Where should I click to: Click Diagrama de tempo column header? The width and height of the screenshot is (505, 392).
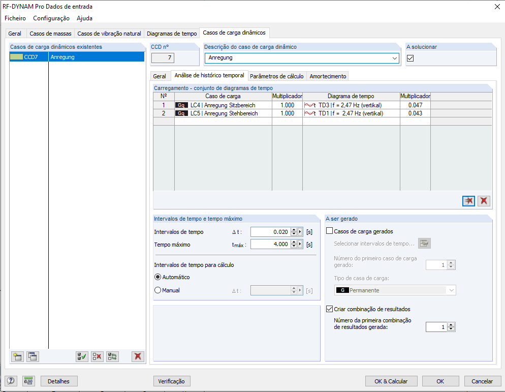(x=351, y=96)
